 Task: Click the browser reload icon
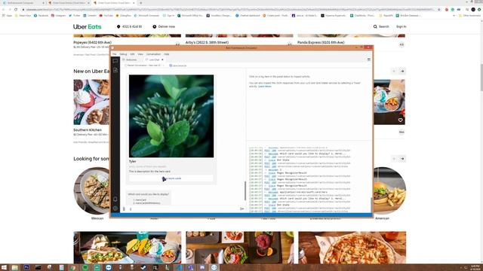click(x=16, y=10)
